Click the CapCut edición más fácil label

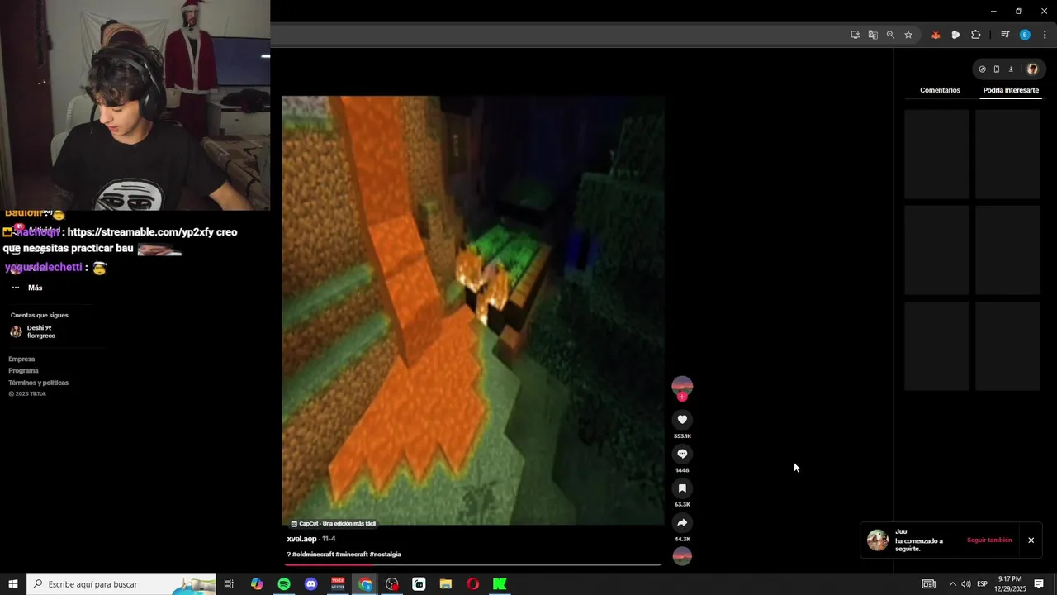(334, 524)
